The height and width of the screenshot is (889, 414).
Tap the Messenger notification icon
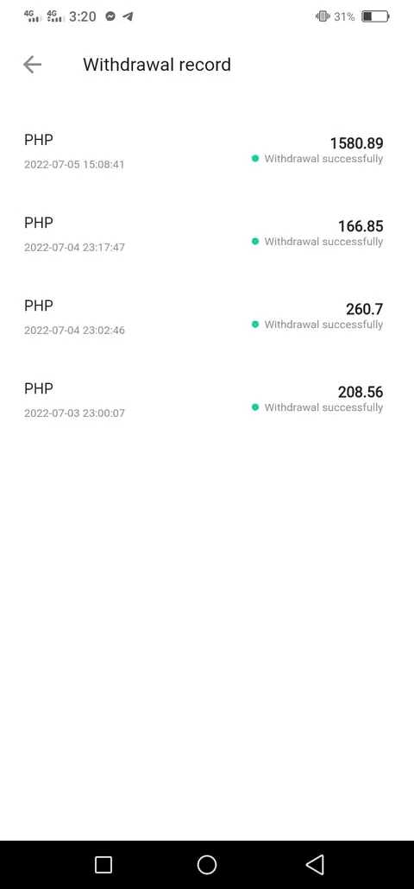point(110,16)
